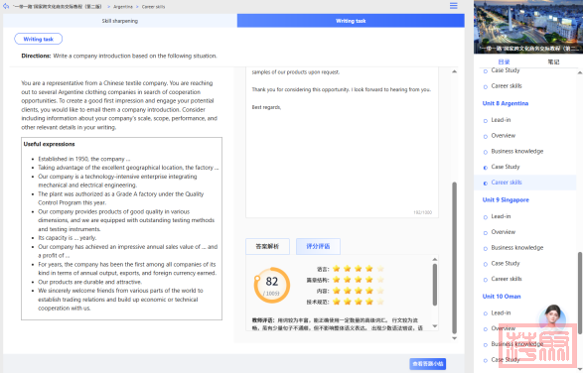The height and width of the screenshot is (373, 583).
Task: Click the blue button at bottom right
Action: point(428,364)
